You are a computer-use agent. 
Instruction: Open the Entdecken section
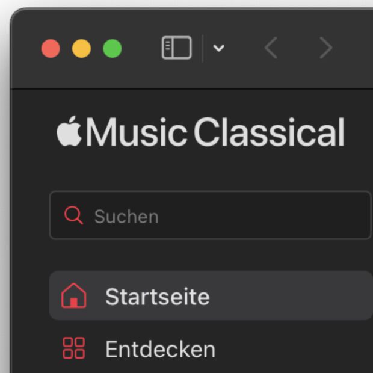[x=160, y=349]
